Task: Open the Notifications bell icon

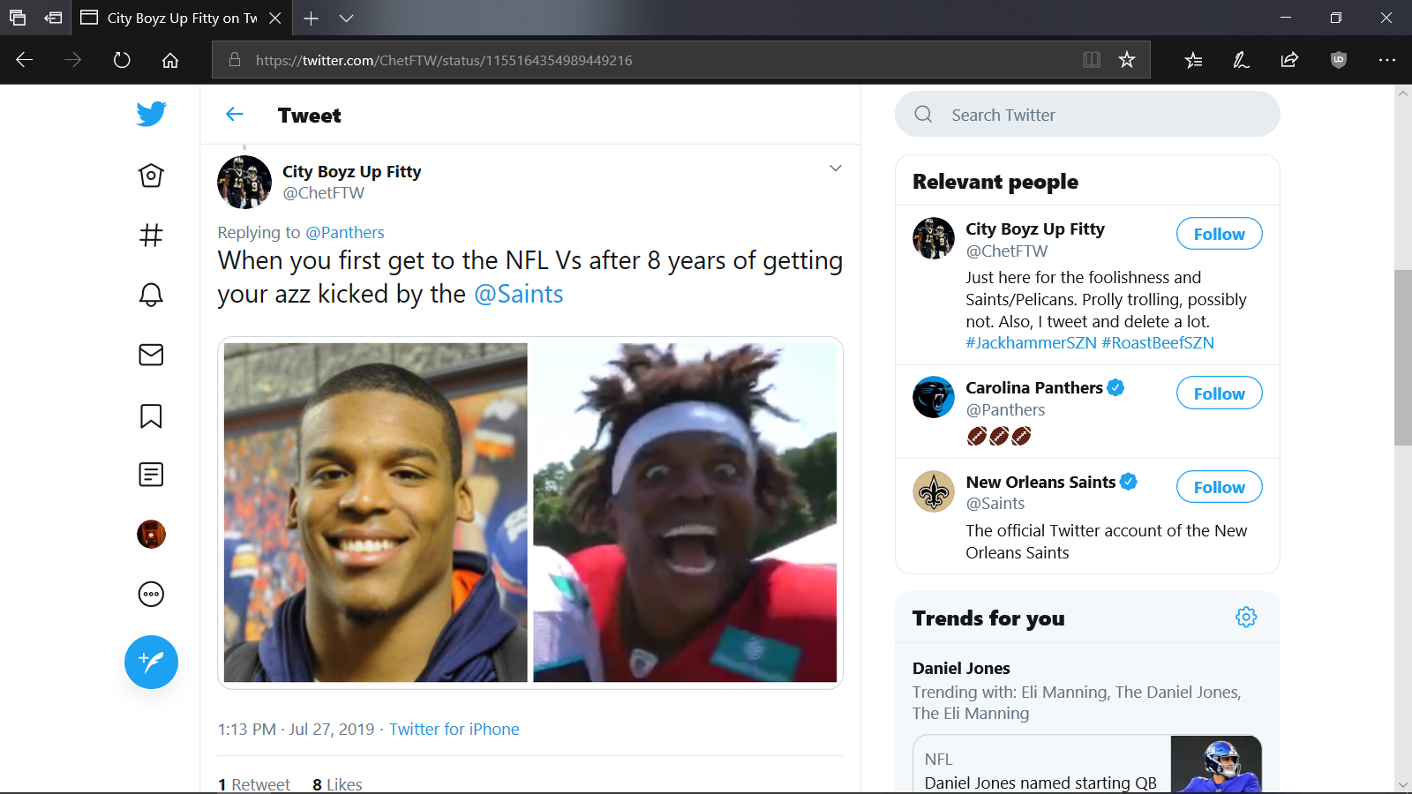Action: pyautogui.click(x=151, y=295)
